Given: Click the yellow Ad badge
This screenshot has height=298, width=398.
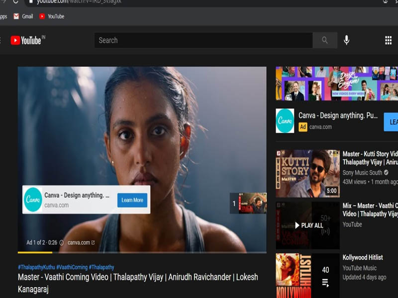Looking at the screenshot, I should click(x=303, y=127).
